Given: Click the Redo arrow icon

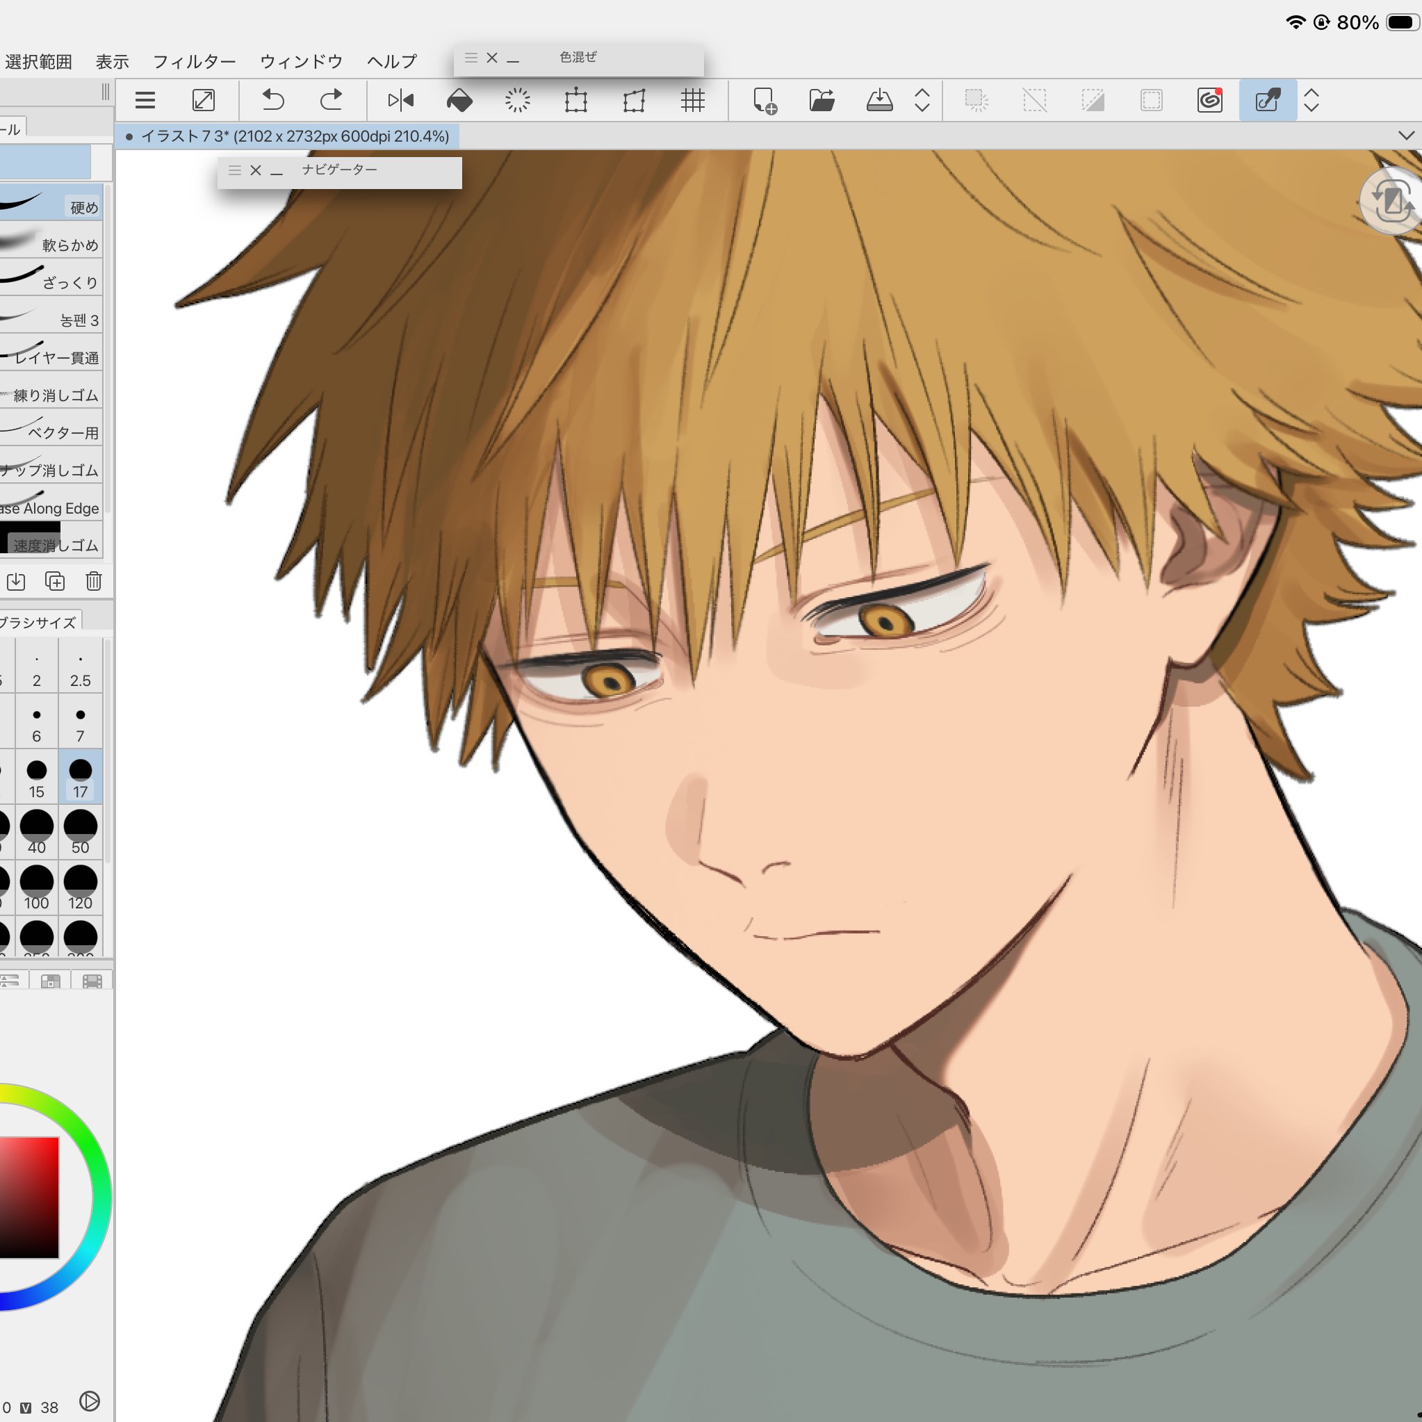Looking at the screenshot, I should [x=332, y=100].
